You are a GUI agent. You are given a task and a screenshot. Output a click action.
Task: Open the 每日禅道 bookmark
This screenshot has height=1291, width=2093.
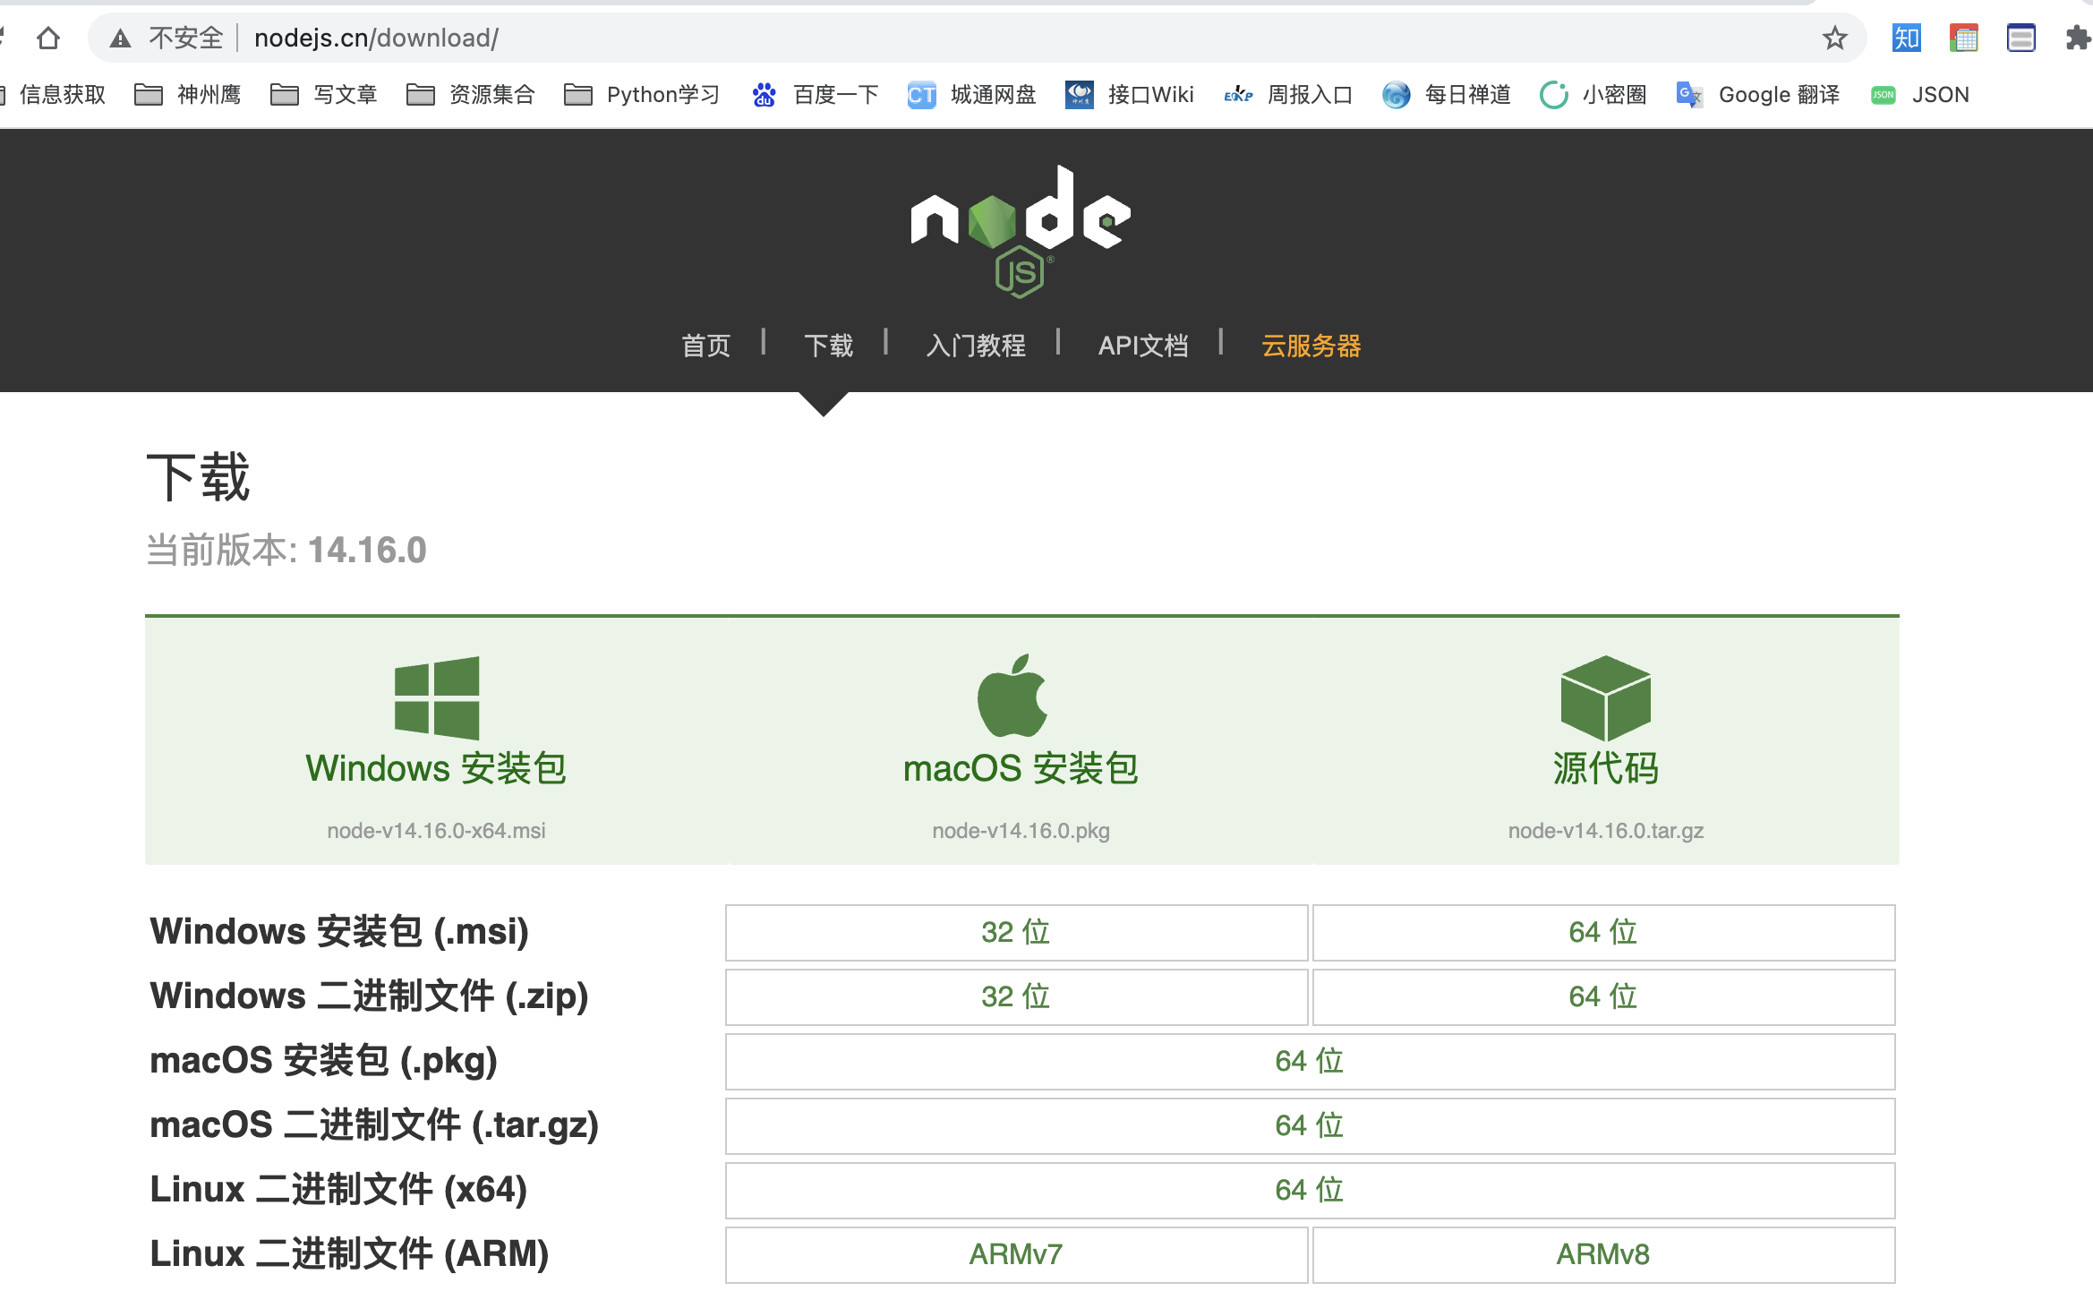(1446, 94)
